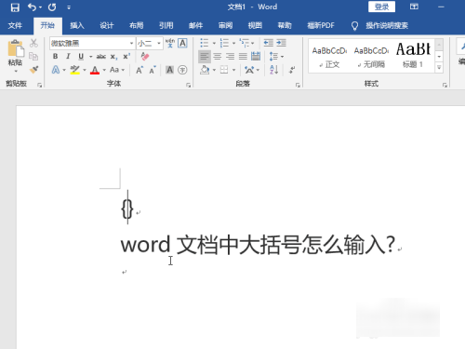
Task: Click the Redo icon
Action: (x=52, y=7)
